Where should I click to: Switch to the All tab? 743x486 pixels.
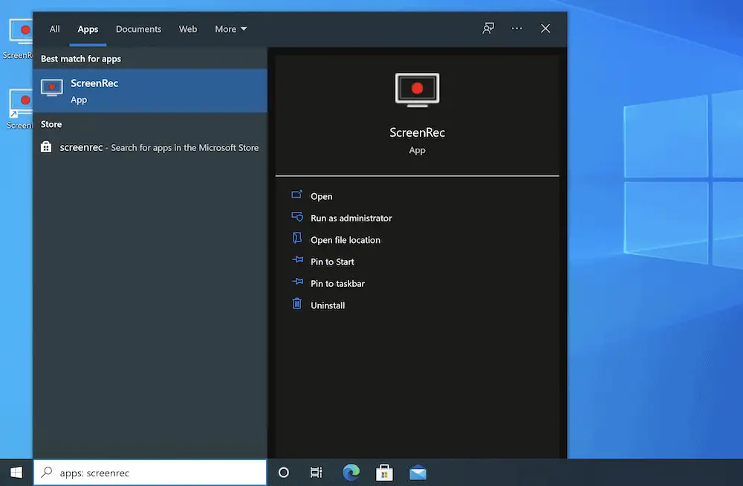coord(55,29)
